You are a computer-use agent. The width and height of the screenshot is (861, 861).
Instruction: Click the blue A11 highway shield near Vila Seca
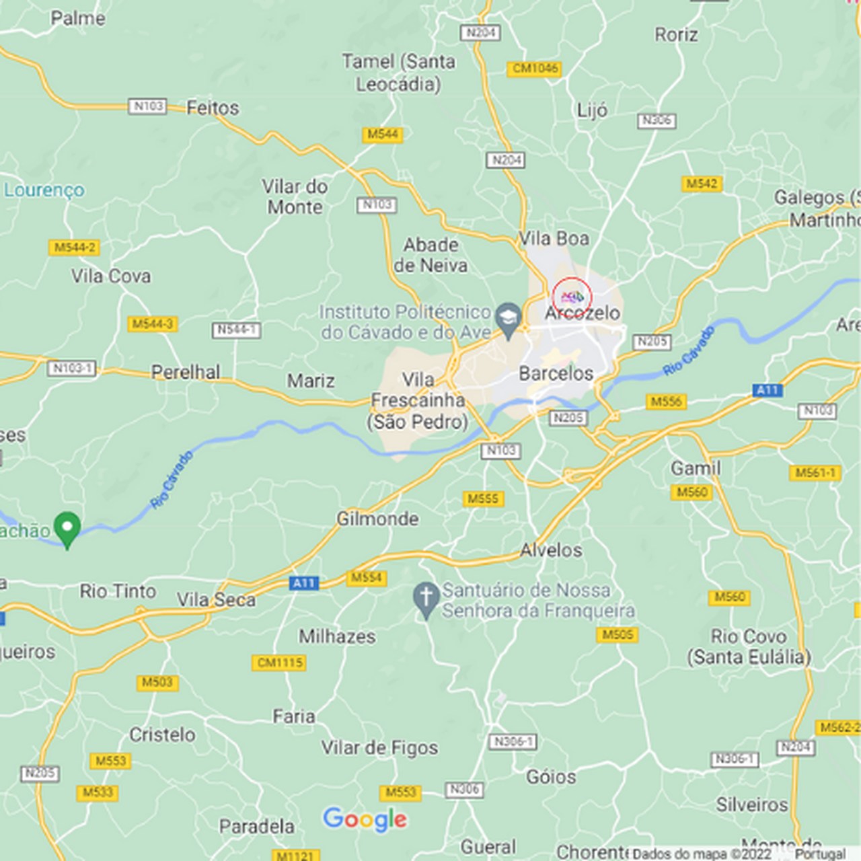[x=303, y=583]
